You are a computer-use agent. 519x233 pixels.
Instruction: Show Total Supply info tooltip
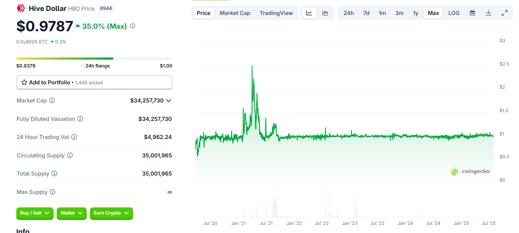[54, 173]
